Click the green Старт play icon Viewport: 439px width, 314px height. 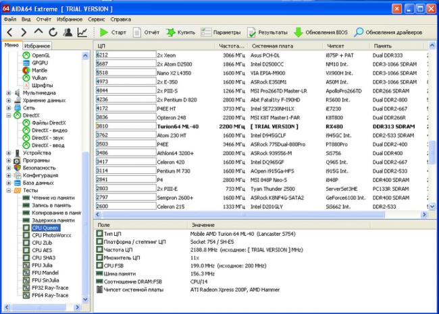pyautogui.click(x=103, y=32)
